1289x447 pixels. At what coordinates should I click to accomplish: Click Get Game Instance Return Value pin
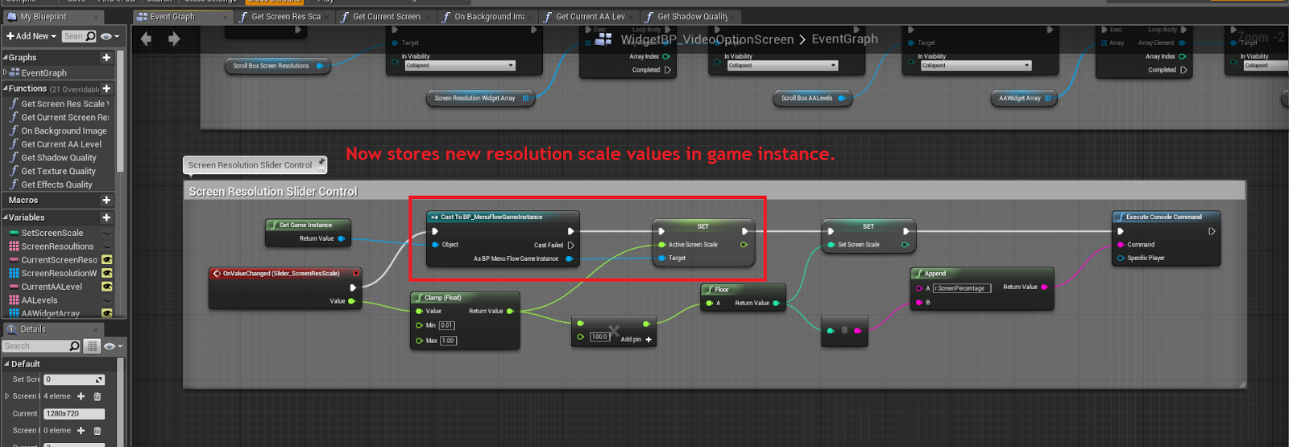tap(341, 238)
